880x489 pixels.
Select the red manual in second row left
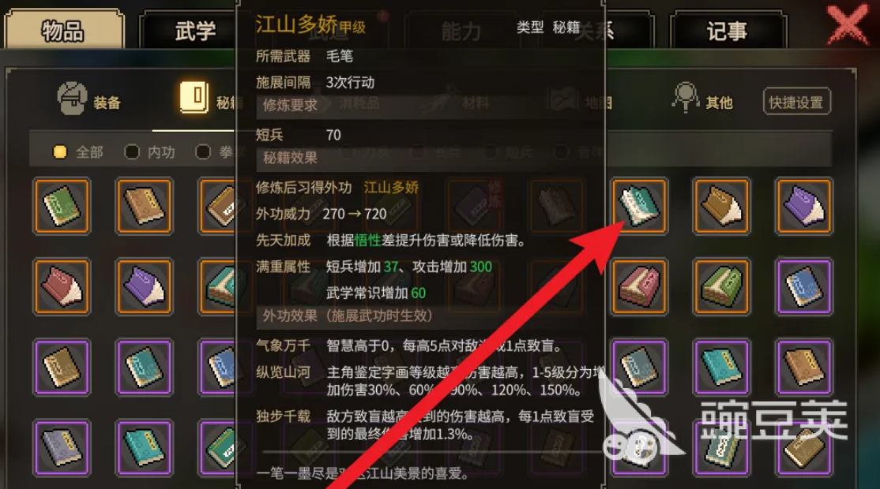[x=62, y=286]
